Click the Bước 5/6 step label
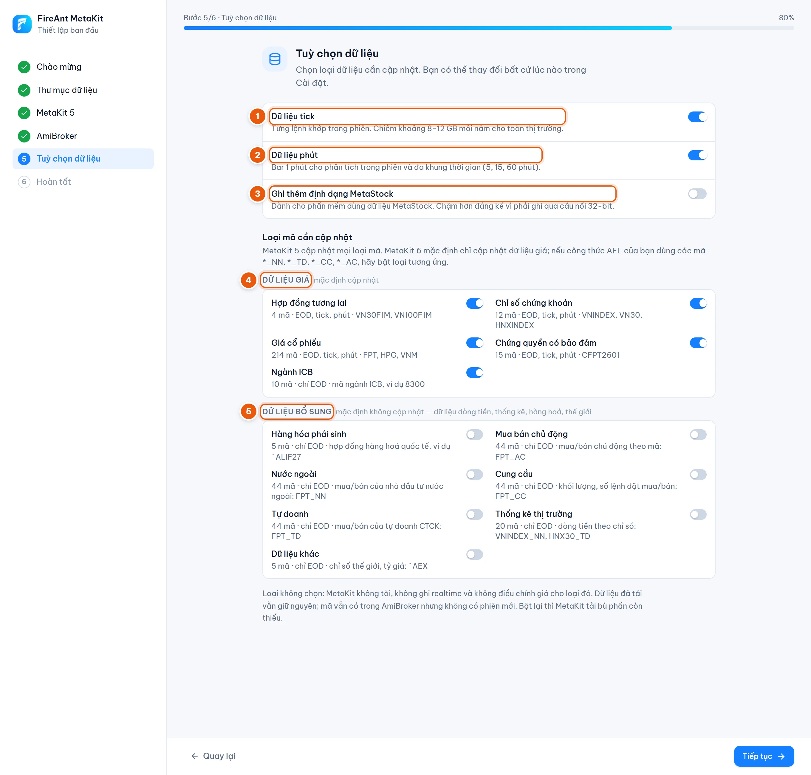 (230, 18)
